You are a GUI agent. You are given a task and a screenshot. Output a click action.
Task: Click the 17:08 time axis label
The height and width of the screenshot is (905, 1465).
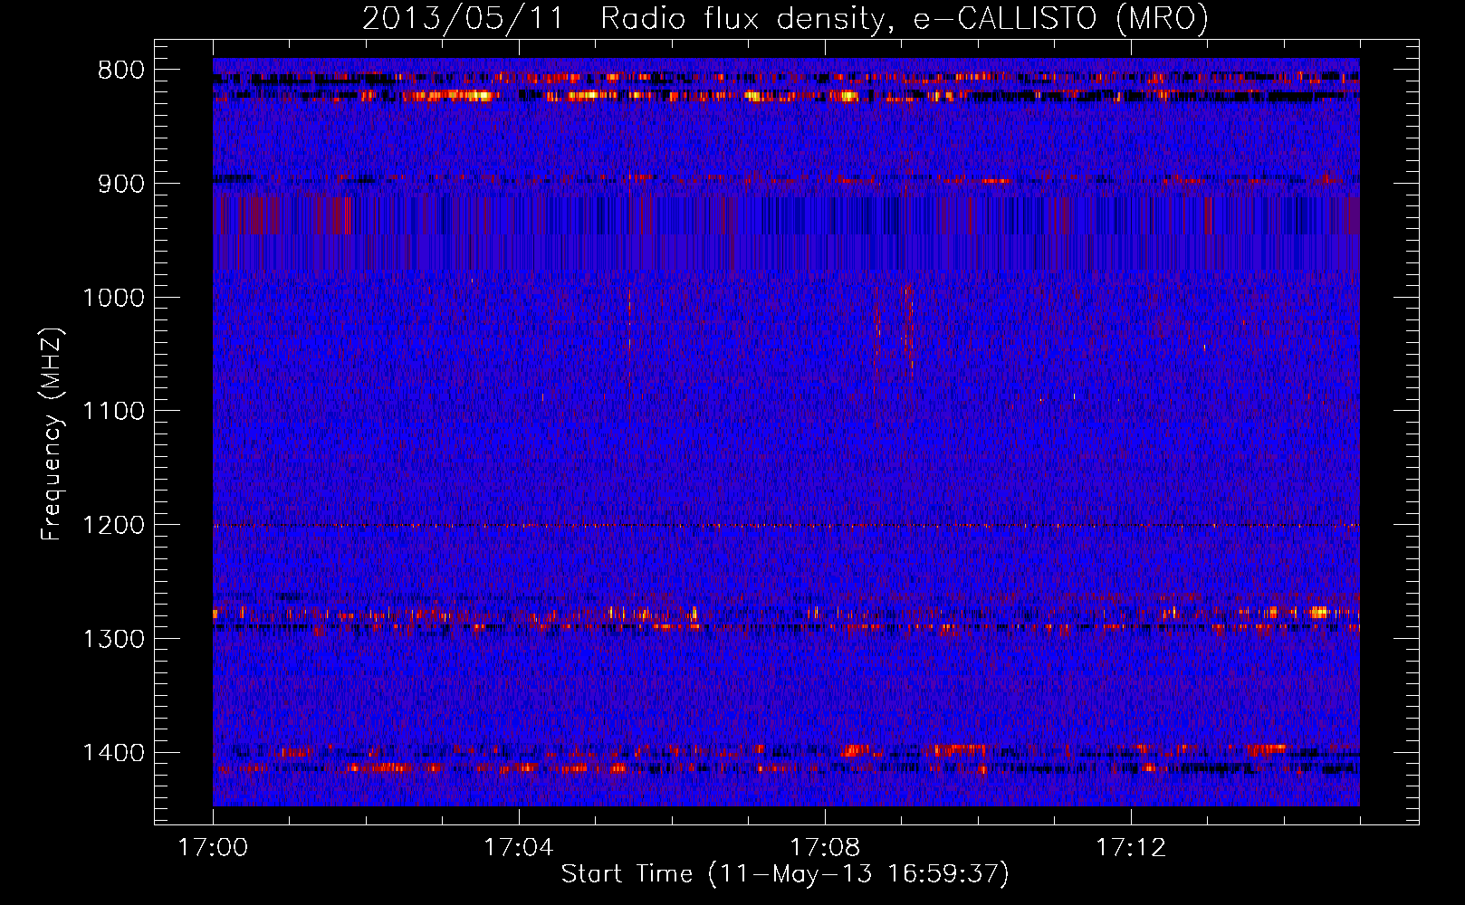click(825, 848)
